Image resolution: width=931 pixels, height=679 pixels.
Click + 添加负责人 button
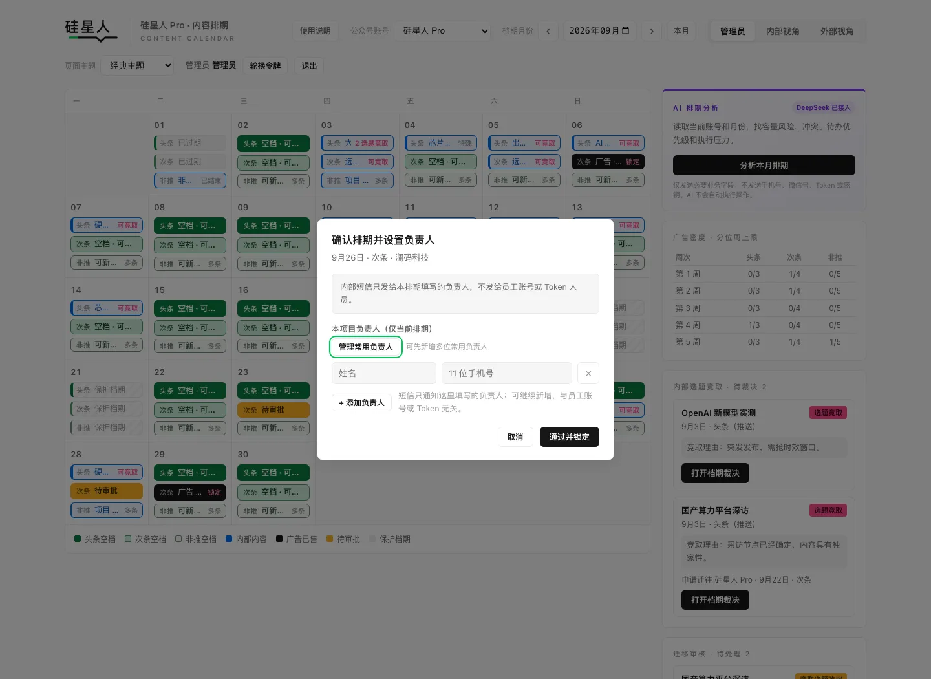(362, 403)
